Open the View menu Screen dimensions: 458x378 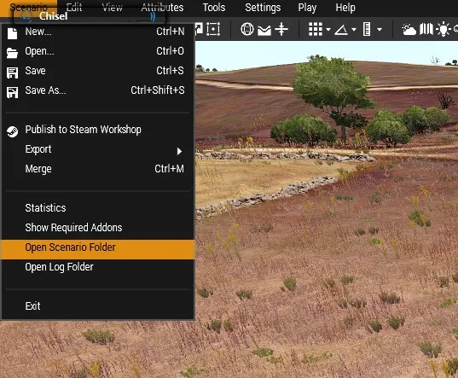click(x=113, y=8)
